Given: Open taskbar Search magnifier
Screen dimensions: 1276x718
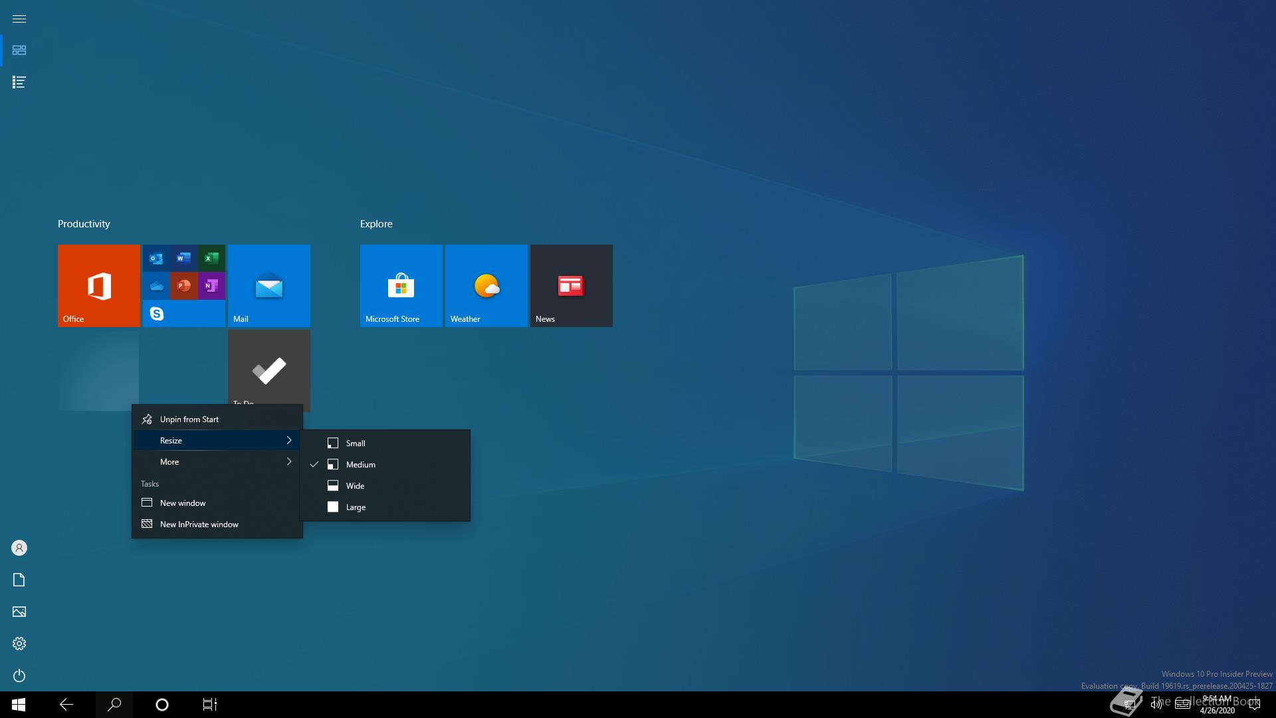Looking at the screenshot, I should pos(114,705).
